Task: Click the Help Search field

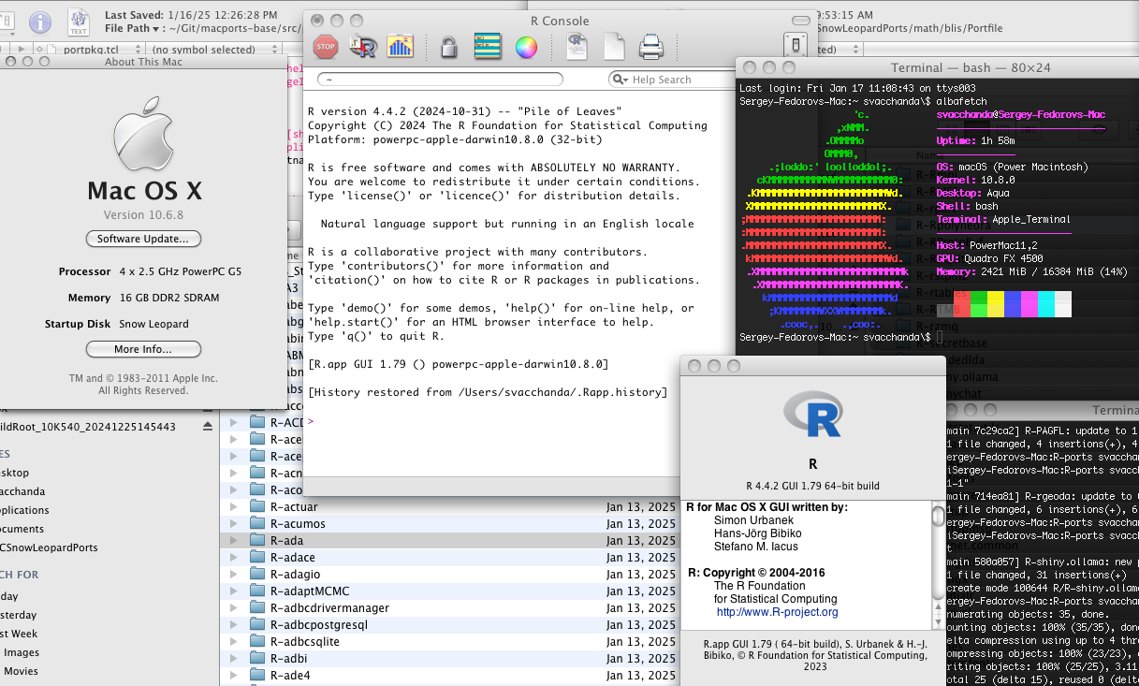Action: (x=668, y=80)
